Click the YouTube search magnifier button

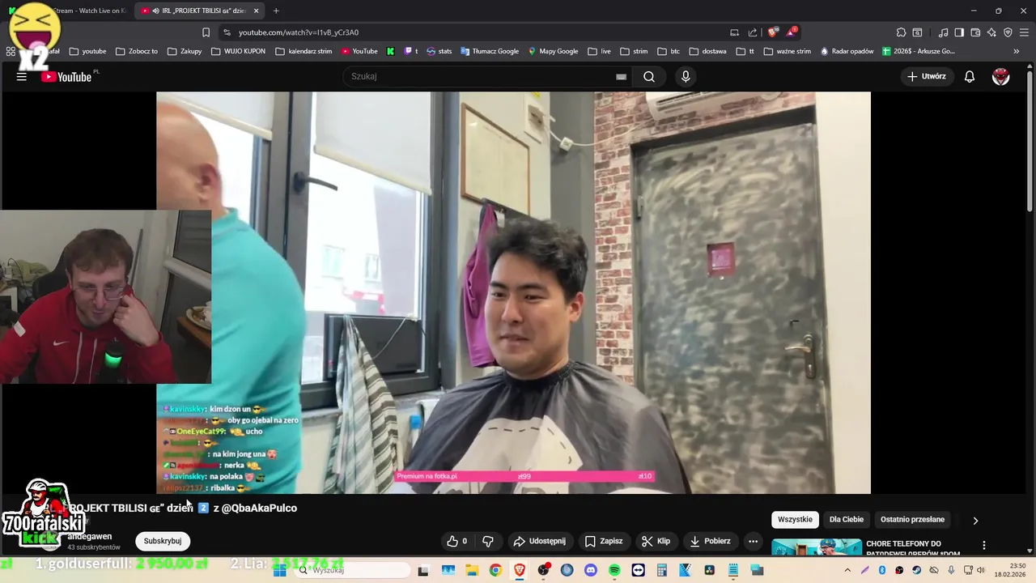click(x=649, y=76)
